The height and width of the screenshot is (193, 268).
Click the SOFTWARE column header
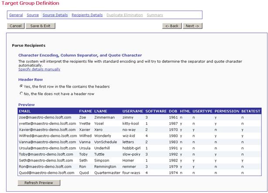coord(156,111)
